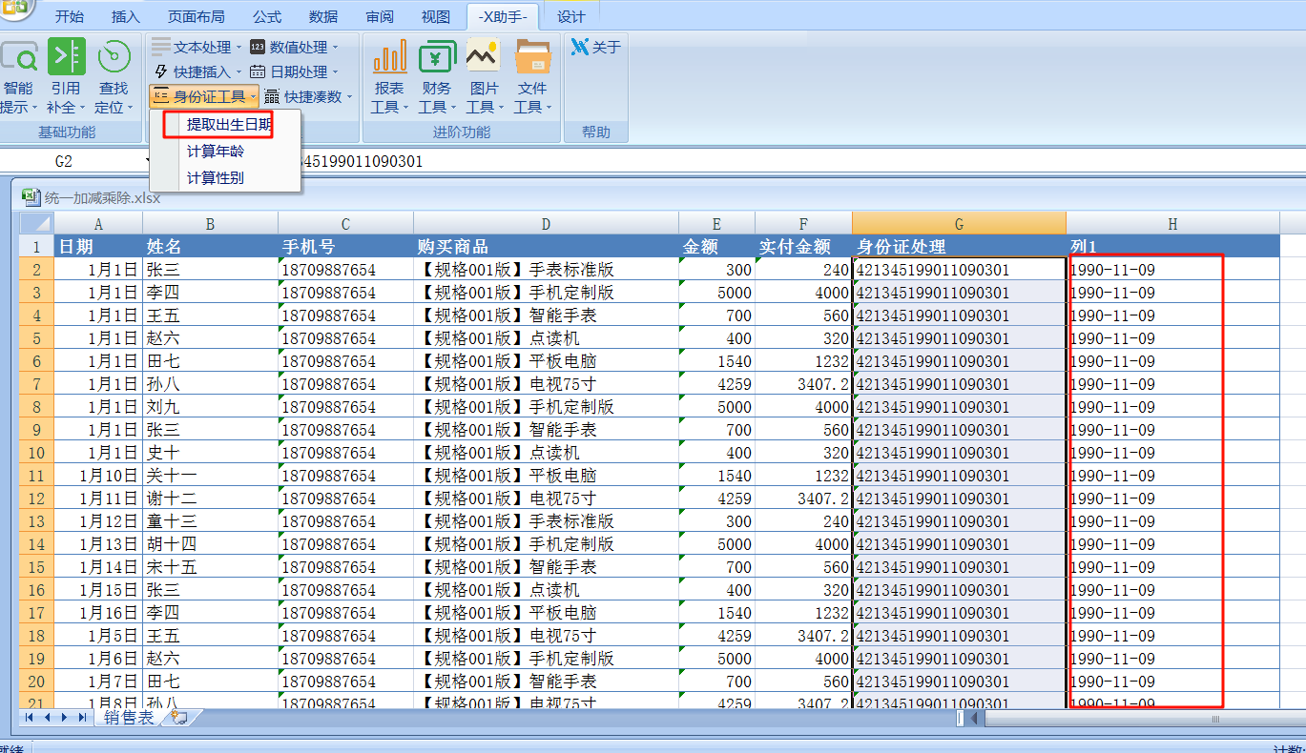Collapse the 身份证工具 ID card tools dropdown
Screen dimensions: 1306x753
tap(204, 96)
